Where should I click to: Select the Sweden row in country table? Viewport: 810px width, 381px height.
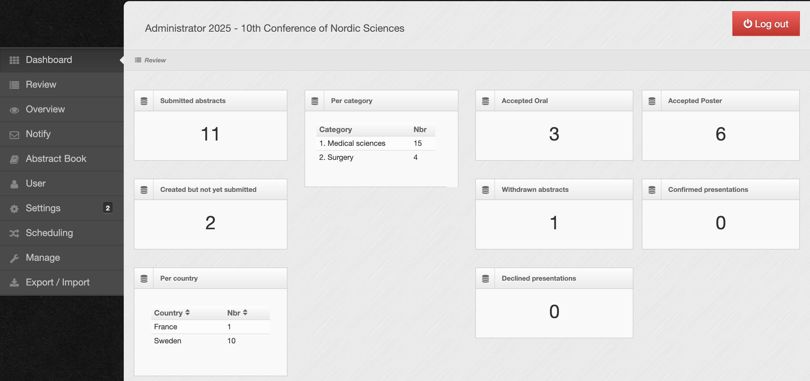tap(168, 341)
